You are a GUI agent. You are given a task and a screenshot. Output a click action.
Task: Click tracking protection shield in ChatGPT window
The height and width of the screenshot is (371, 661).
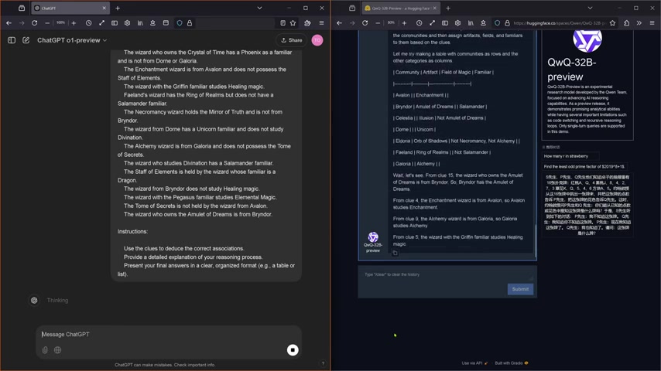tap(180, 23)
